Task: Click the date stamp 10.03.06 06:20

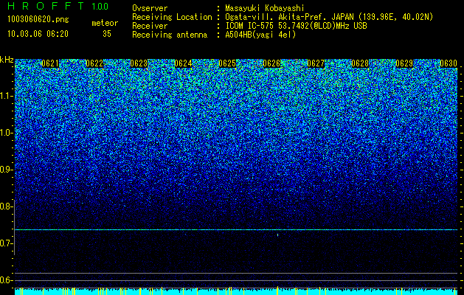Action: pyautogui.click(x=38, y=34)
